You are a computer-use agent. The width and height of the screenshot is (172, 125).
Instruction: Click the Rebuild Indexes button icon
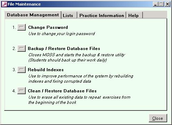pyautogui.click(x=21, y=69)
